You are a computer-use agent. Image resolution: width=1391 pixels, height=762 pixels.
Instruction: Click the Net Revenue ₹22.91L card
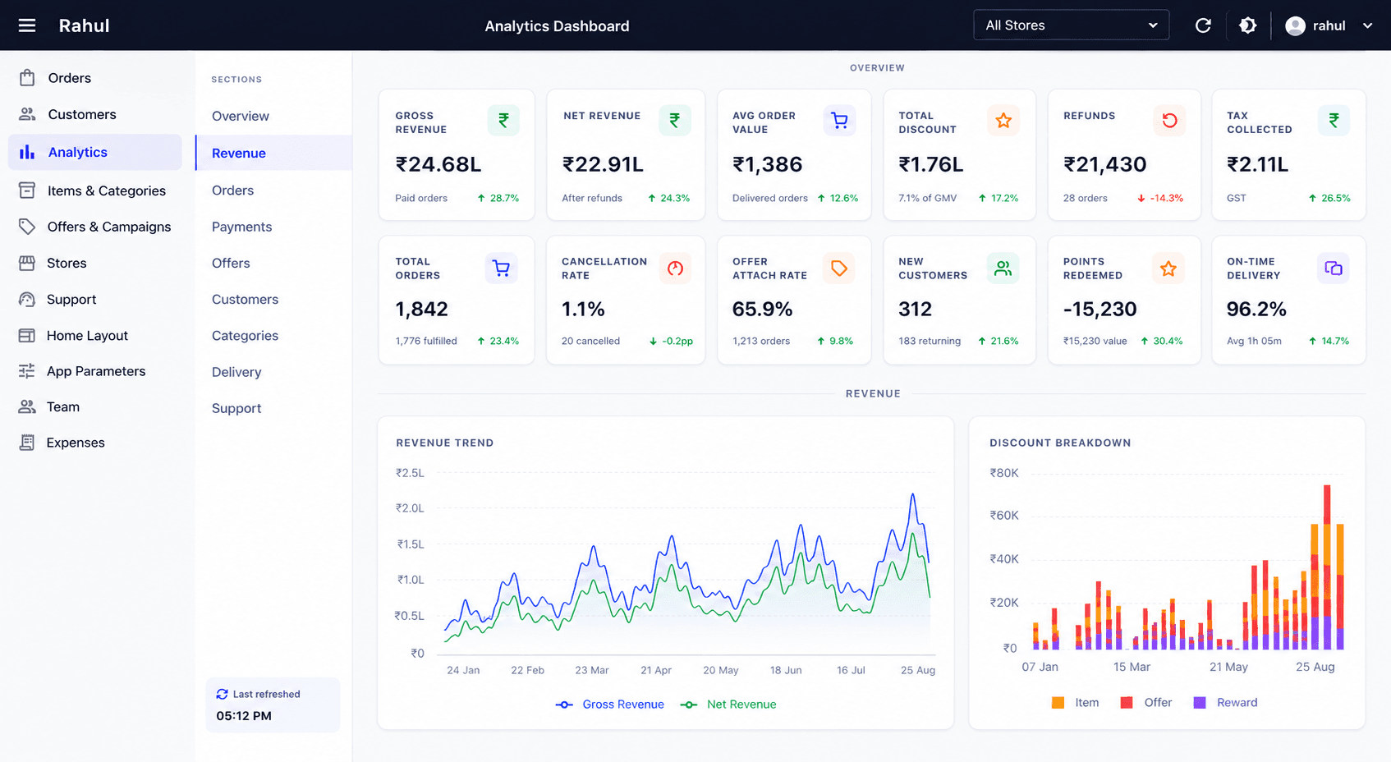point(626,154)
